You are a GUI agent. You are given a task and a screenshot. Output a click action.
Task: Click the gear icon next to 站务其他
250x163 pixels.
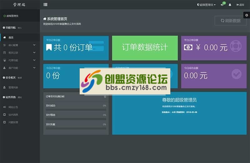[x=4, y=97]
